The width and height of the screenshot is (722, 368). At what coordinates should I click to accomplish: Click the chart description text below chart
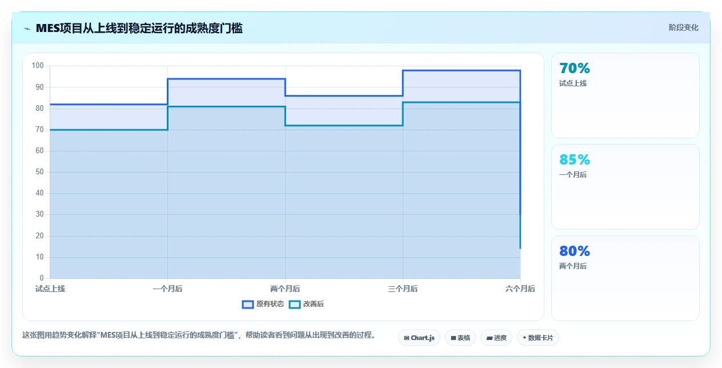coord(200,335)
